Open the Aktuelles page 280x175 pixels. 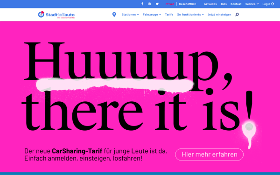210,4
